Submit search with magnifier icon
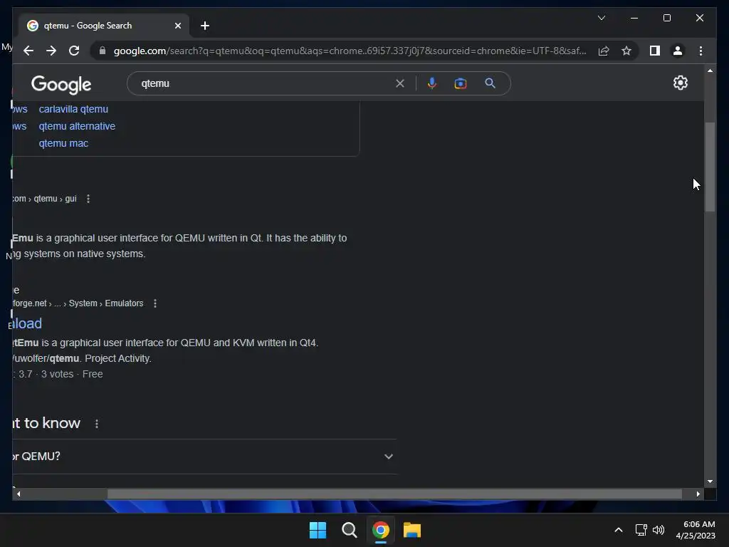Viewport: 729px width, 547px height. click(490, 83)
